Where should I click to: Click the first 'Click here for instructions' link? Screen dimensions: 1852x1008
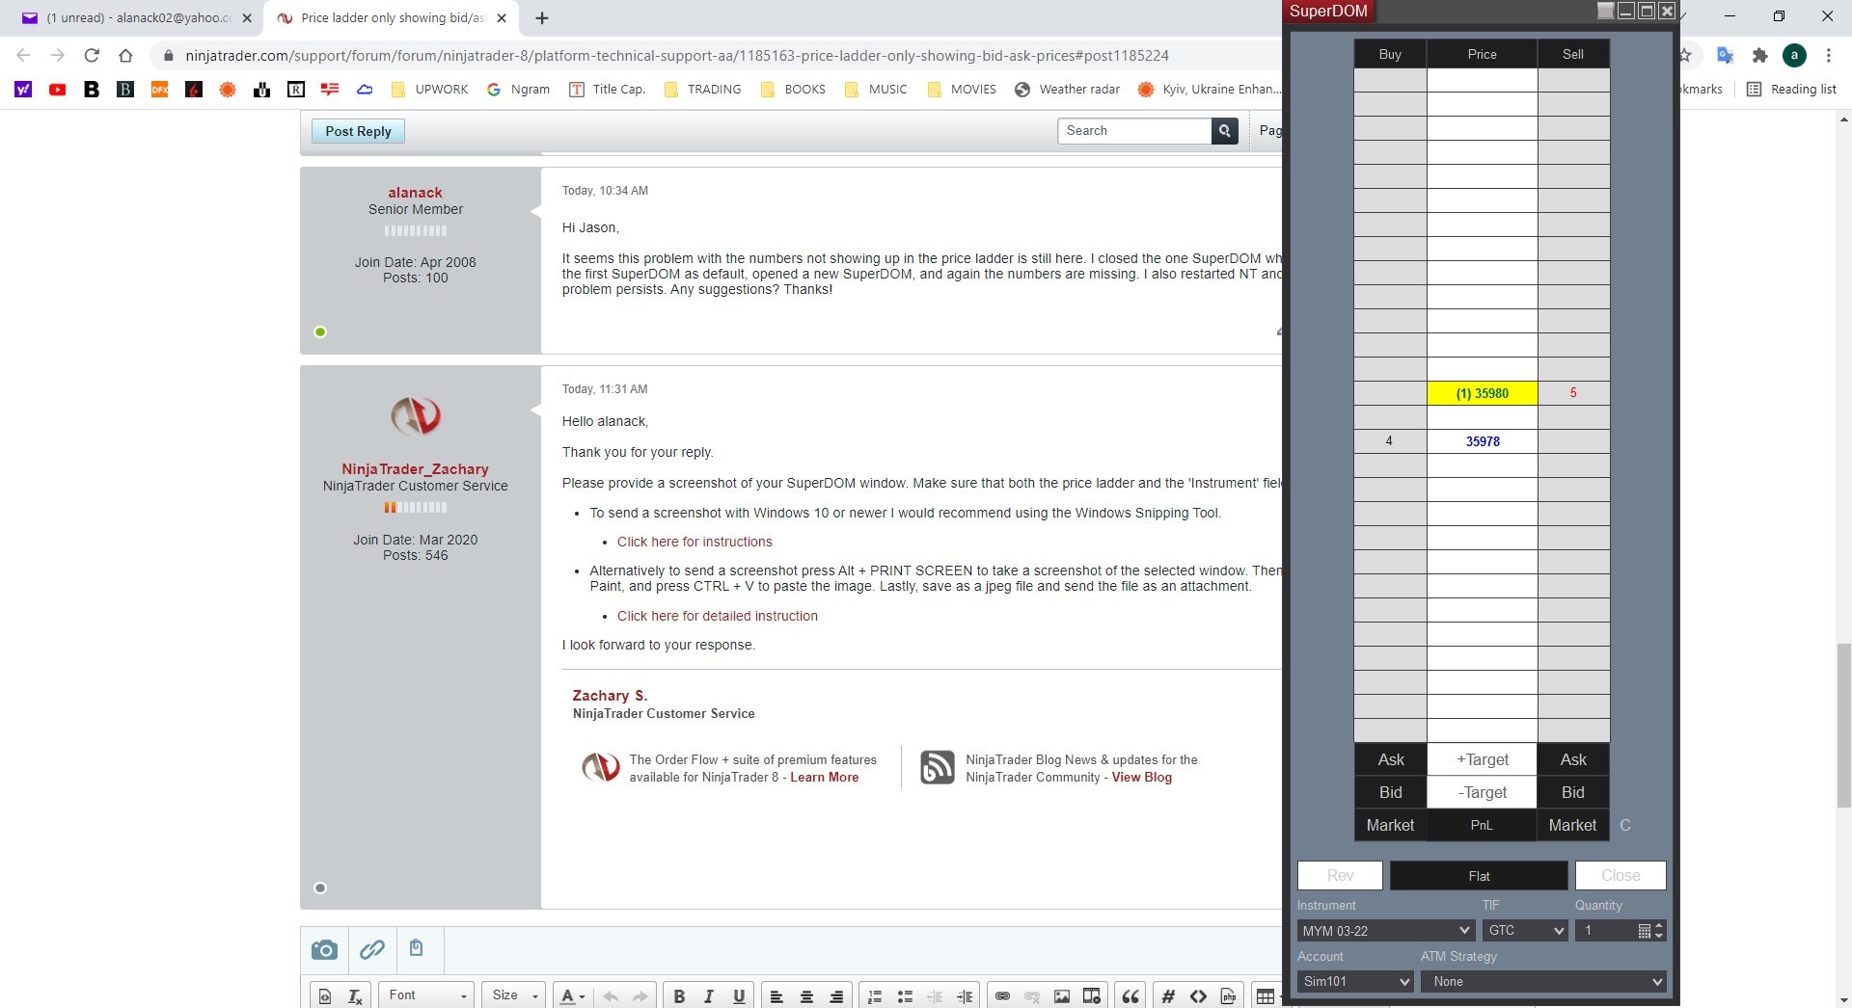[694, 543]
